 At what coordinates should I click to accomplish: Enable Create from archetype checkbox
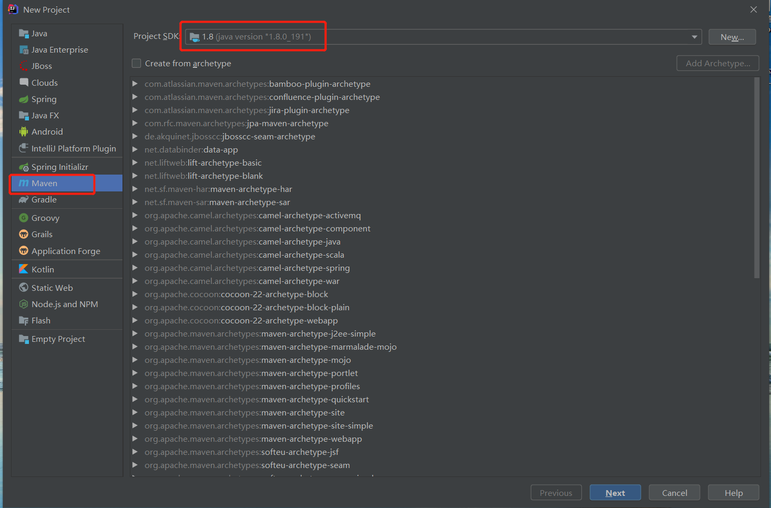point(137,64)
